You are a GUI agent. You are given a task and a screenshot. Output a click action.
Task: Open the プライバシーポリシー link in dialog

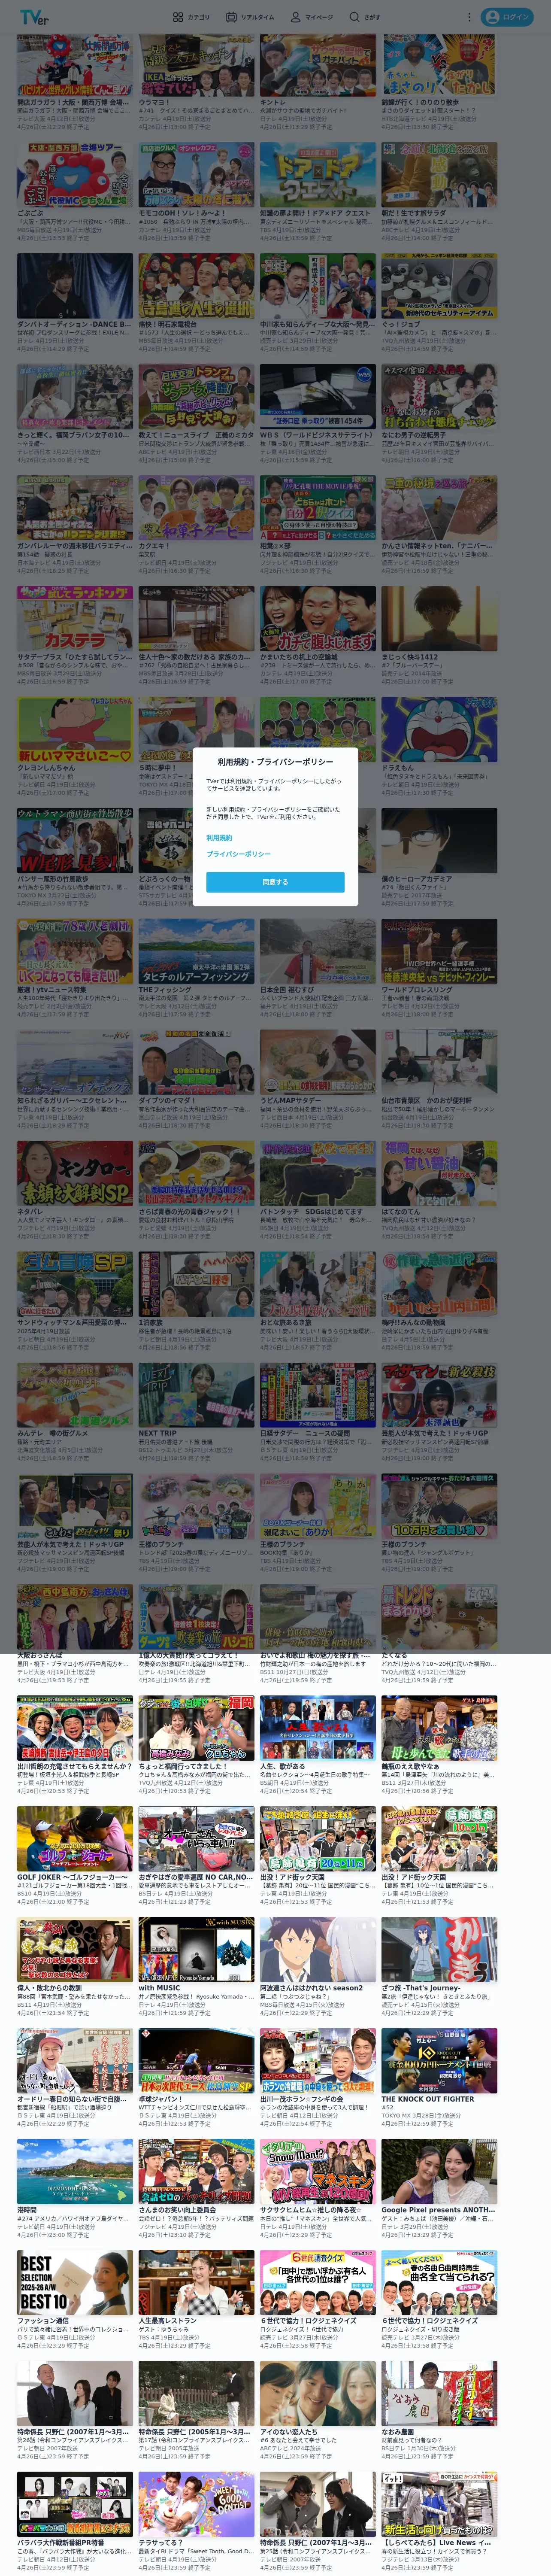click(x=238, y=853)
